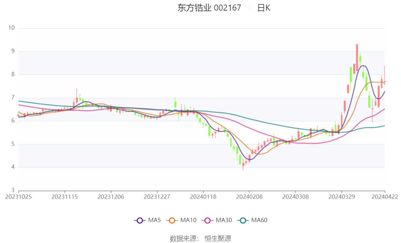Select the 20231025 date axis label
The image size is (401, 243).
18,197
